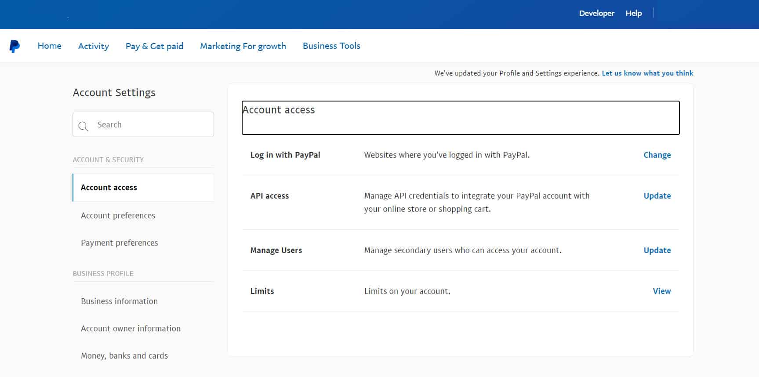Click the PayPal logo icon
Viewport: 759px width, 377px height.
(x=15, y=46)
